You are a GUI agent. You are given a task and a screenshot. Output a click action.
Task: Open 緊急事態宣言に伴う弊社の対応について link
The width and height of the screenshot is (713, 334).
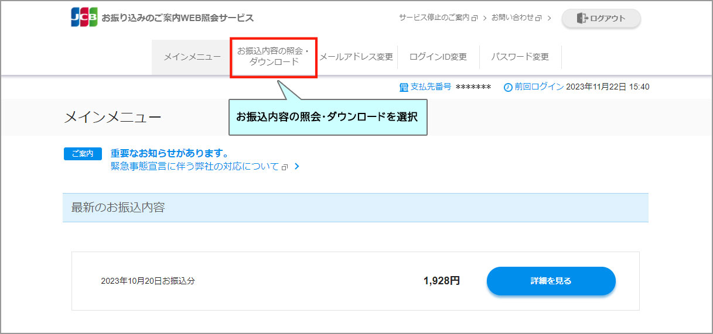(195, 167)
